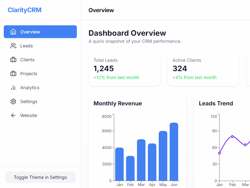Click the Mar bar in Monthly Revenue
The height and width of the screenshot is (188, 250).
141,160
